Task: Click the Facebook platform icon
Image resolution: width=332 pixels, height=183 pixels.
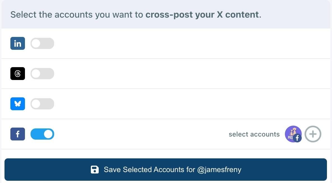Action: (x=18, y=134)
